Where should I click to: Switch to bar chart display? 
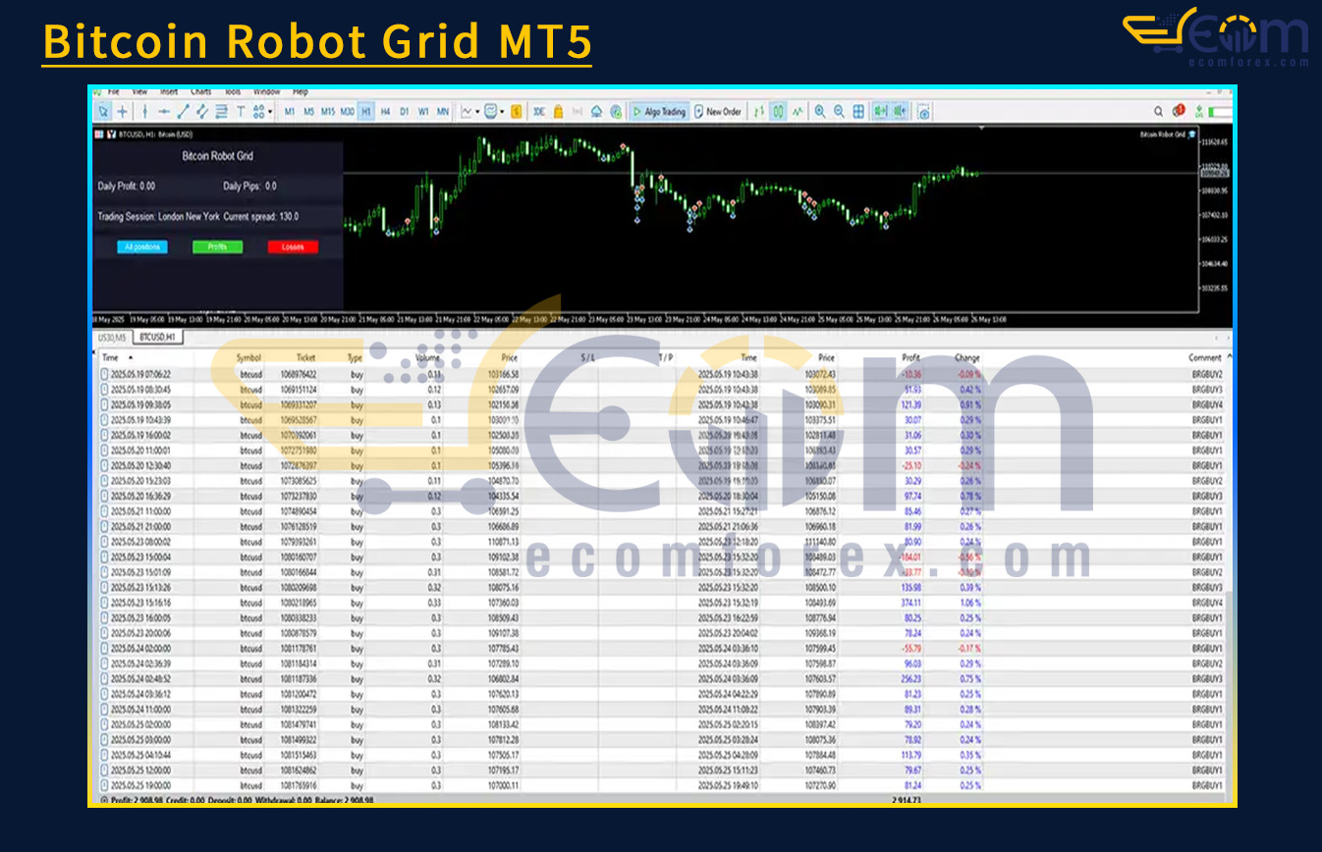coord(758,112)
